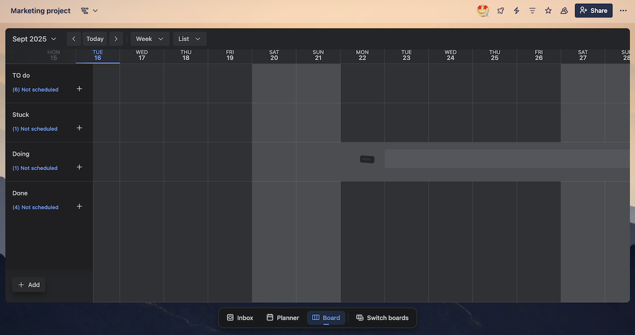Toggle the Board view at the bottom
The image size is (635, 335).
point(326,318)
